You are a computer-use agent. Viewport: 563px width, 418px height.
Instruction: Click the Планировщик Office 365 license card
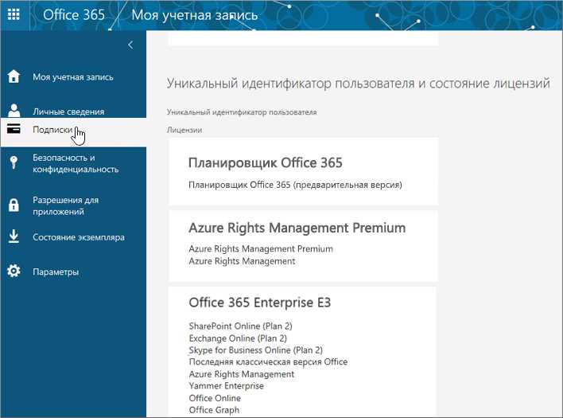coord(303,171)
